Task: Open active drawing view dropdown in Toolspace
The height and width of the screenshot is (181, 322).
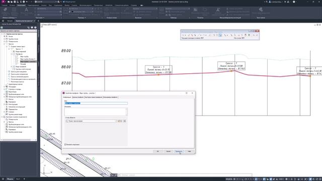Action: [x=19, y=31]
